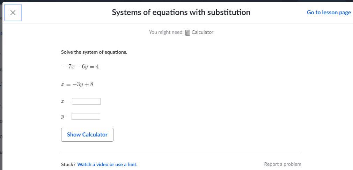Click the "Systems of equations with substitution" heading
353x170 pixels.
coord(181,12)
